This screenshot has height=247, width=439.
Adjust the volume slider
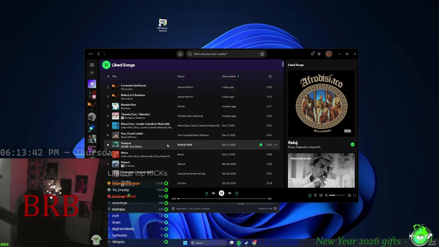[x=337, y=195]
